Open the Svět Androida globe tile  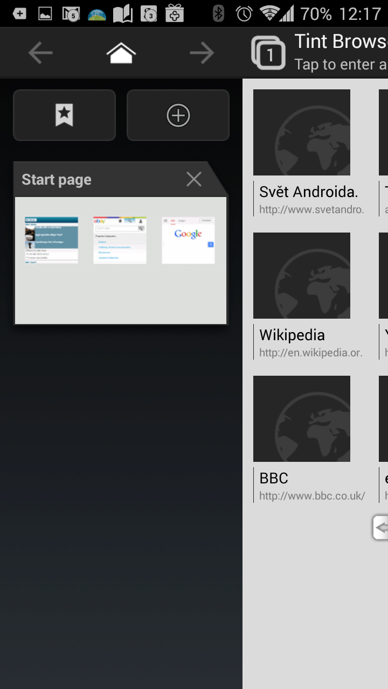(302, 132)
